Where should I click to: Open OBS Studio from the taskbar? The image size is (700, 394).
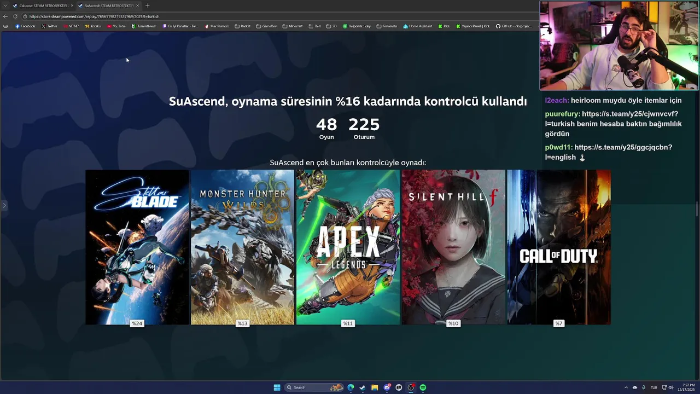(411, 387)
